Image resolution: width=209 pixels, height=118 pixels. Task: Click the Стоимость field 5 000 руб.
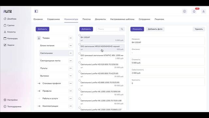[168, 61]
